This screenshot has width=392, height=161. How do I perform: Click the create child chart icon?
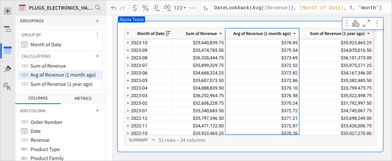point(356,24)
